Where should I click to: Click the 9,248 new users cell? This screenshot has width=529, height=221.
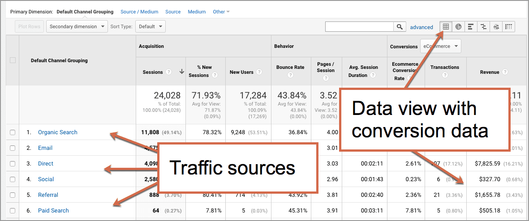pyautogui.click(x=237, y=132)
